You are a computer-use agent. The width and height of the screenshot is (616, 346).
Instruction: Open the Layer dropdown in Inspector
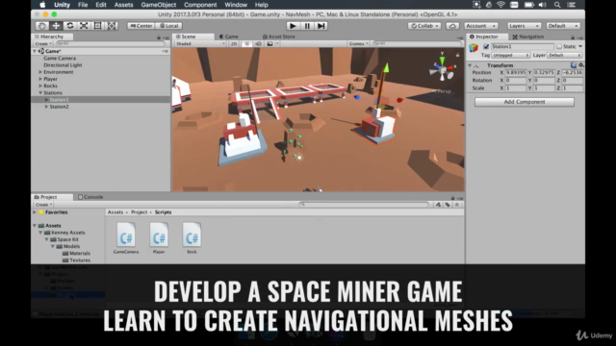565,56
